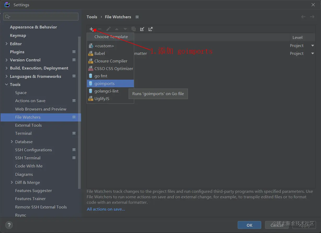Open Diagrams settings
The image size is (321, 233).
[x=24, y=174]
